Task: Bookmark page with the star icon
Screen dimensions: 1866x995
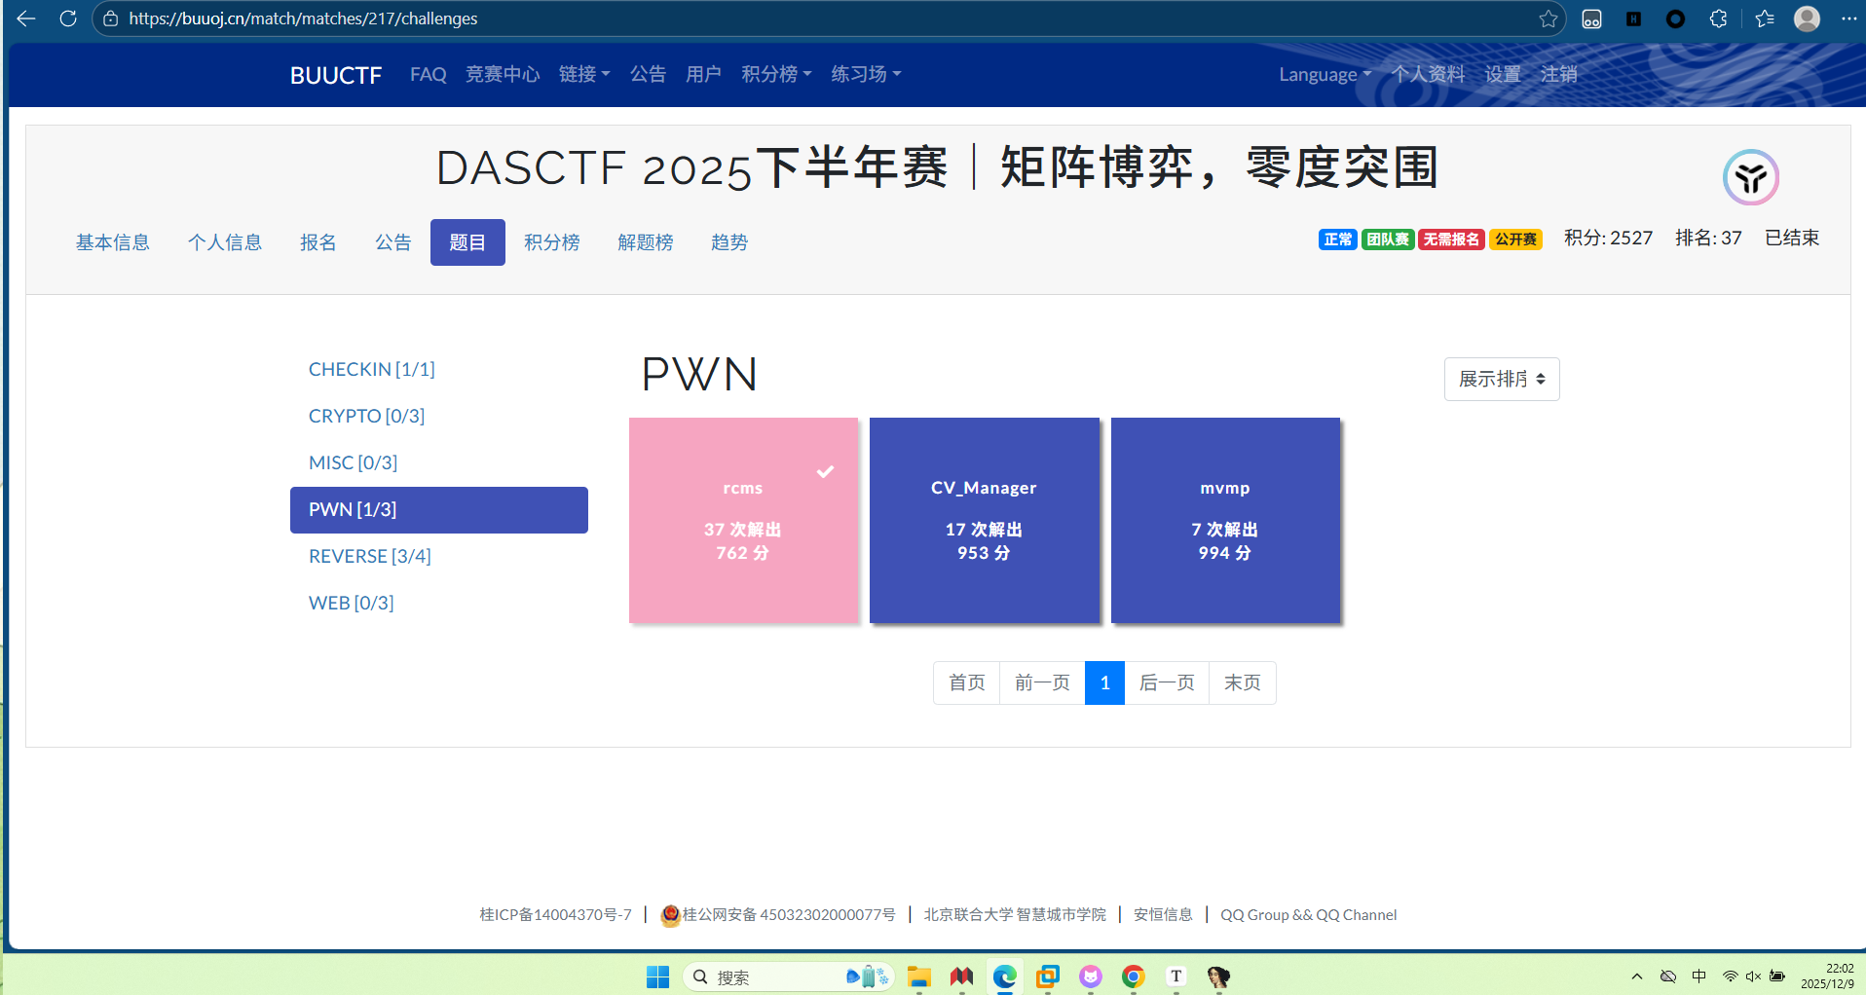Action: pyautogui.click(x=1548, y=18)
